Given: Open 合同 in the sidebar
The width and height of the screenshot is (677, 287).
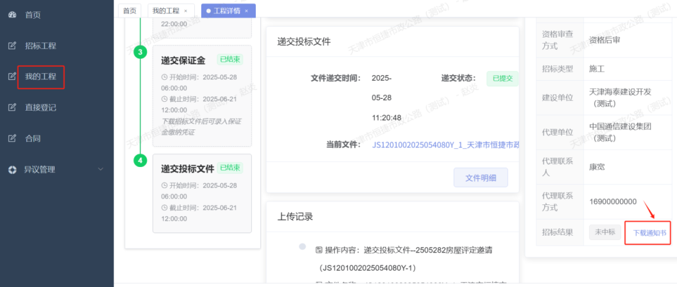Looking at the screenshot, I should [x=33, y=139].
